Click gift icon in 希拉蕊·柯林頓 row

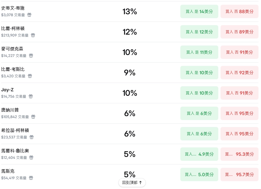(x=32, y=137)
